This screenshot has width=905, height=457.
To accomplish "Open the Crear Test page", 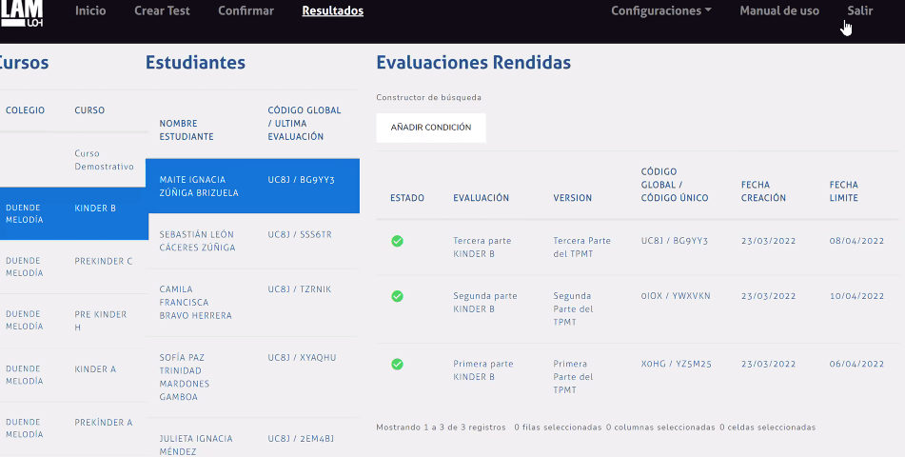I will point(162,11).
